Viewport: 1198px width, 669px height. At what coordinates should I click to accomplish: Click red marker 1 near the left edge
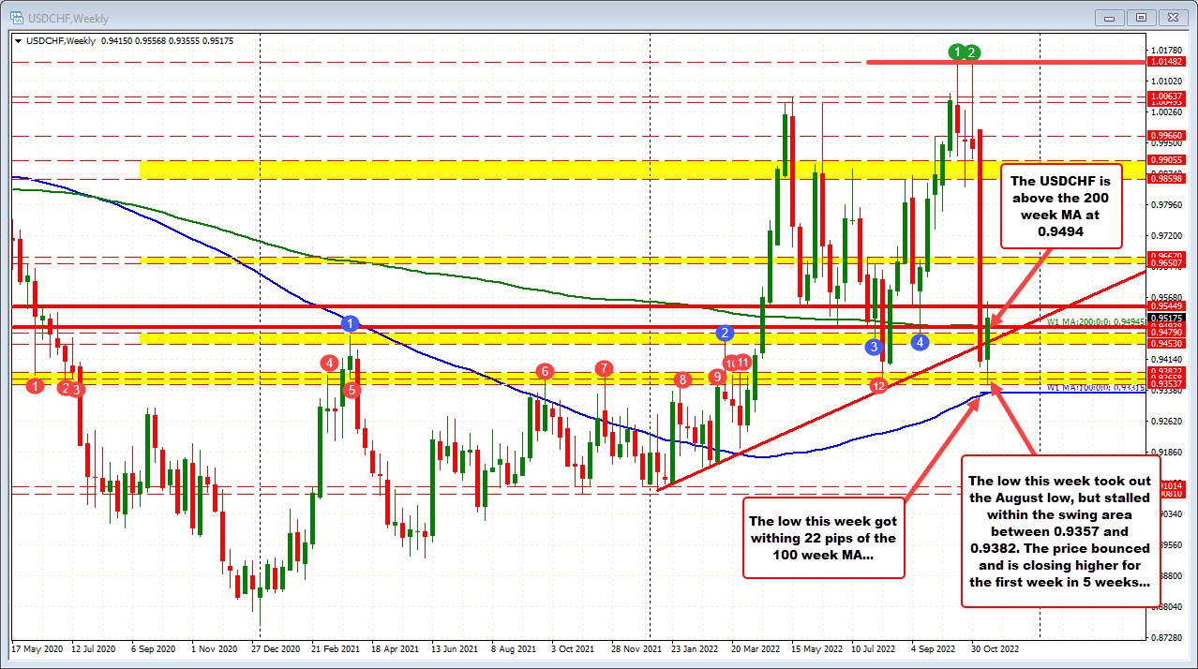34,385
